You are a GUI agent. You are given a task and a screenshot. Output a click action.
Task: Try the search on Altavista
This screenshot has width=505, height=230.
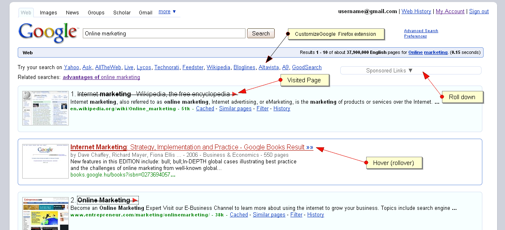tap(269, 67)
